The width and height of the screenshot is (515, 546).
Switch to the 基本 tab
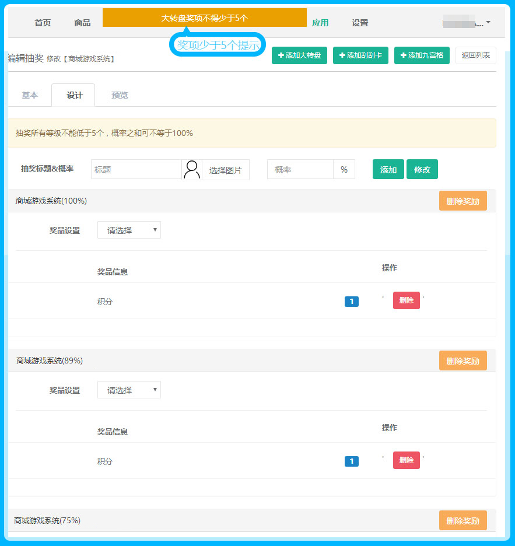tap(30, 95)
